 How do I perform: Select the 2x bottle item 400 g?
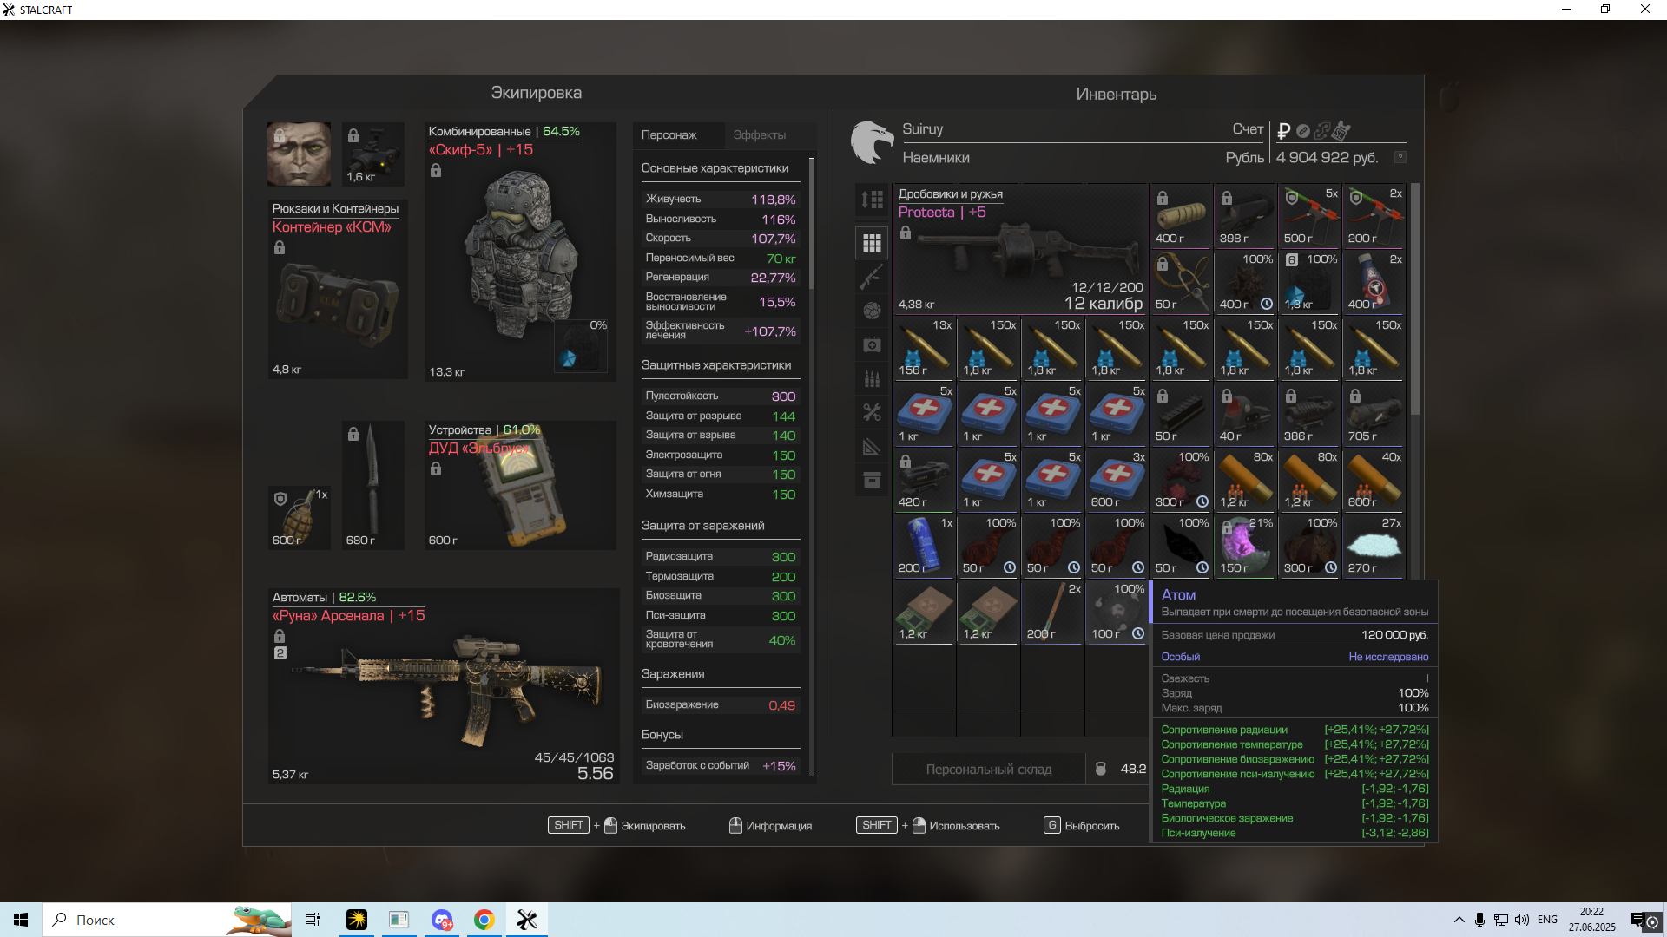click(1374, 282)
